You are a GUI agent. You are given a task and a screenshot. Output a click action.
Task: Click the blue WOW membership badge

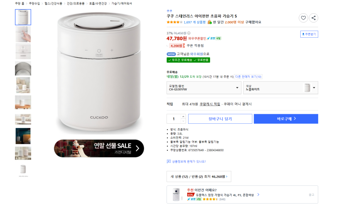click(171, 54)
